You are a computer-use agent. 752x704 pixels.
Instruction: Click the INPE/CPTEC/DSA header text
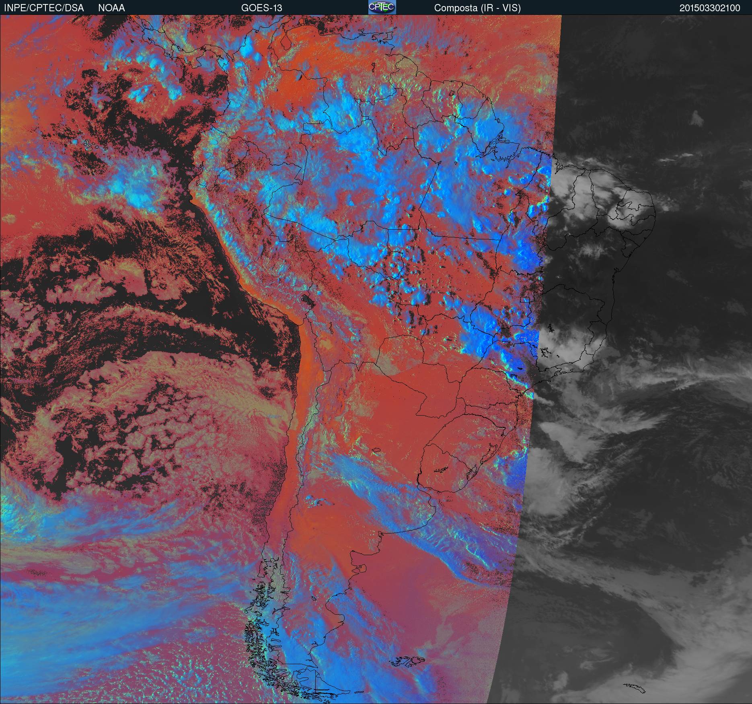(44, 8)
